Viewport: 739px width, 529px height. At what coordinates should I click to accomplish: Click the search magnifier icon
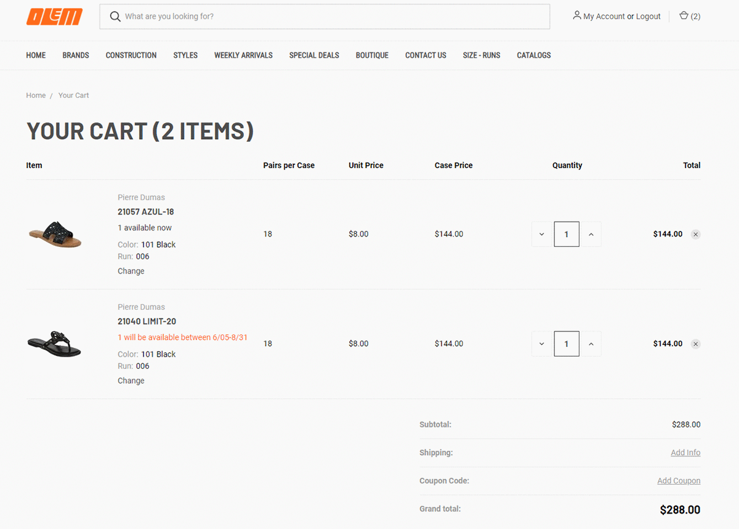click(115, 17)
